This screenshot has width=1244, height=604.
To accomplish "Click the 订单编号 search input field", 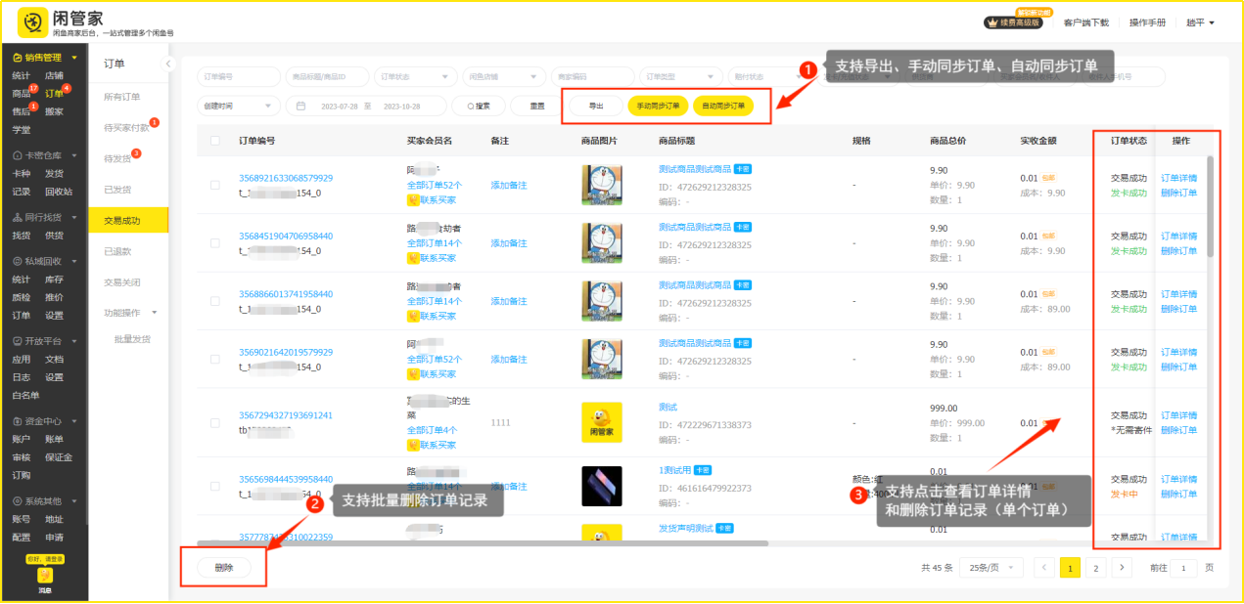I will pyautogui.click(x=240, y=76).
